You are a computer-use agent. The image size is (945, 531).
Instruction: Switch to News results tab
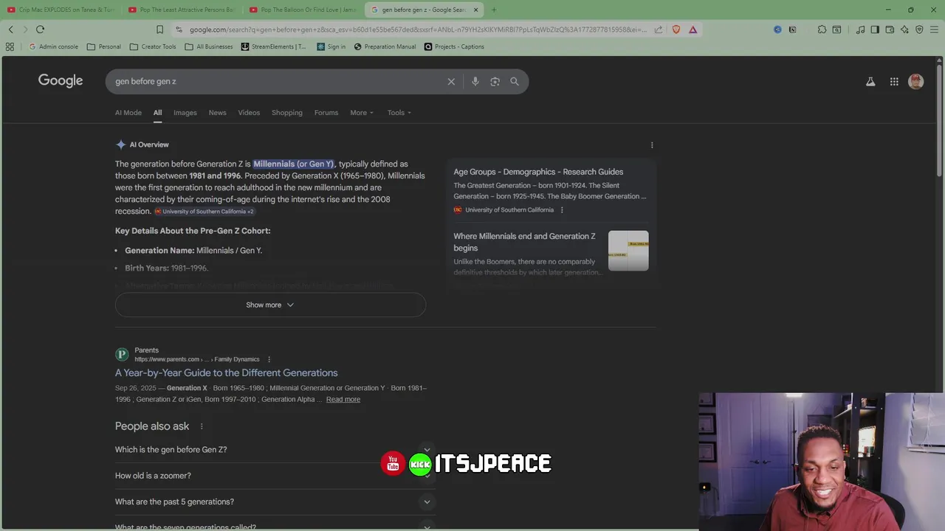(x=217, y=113)
